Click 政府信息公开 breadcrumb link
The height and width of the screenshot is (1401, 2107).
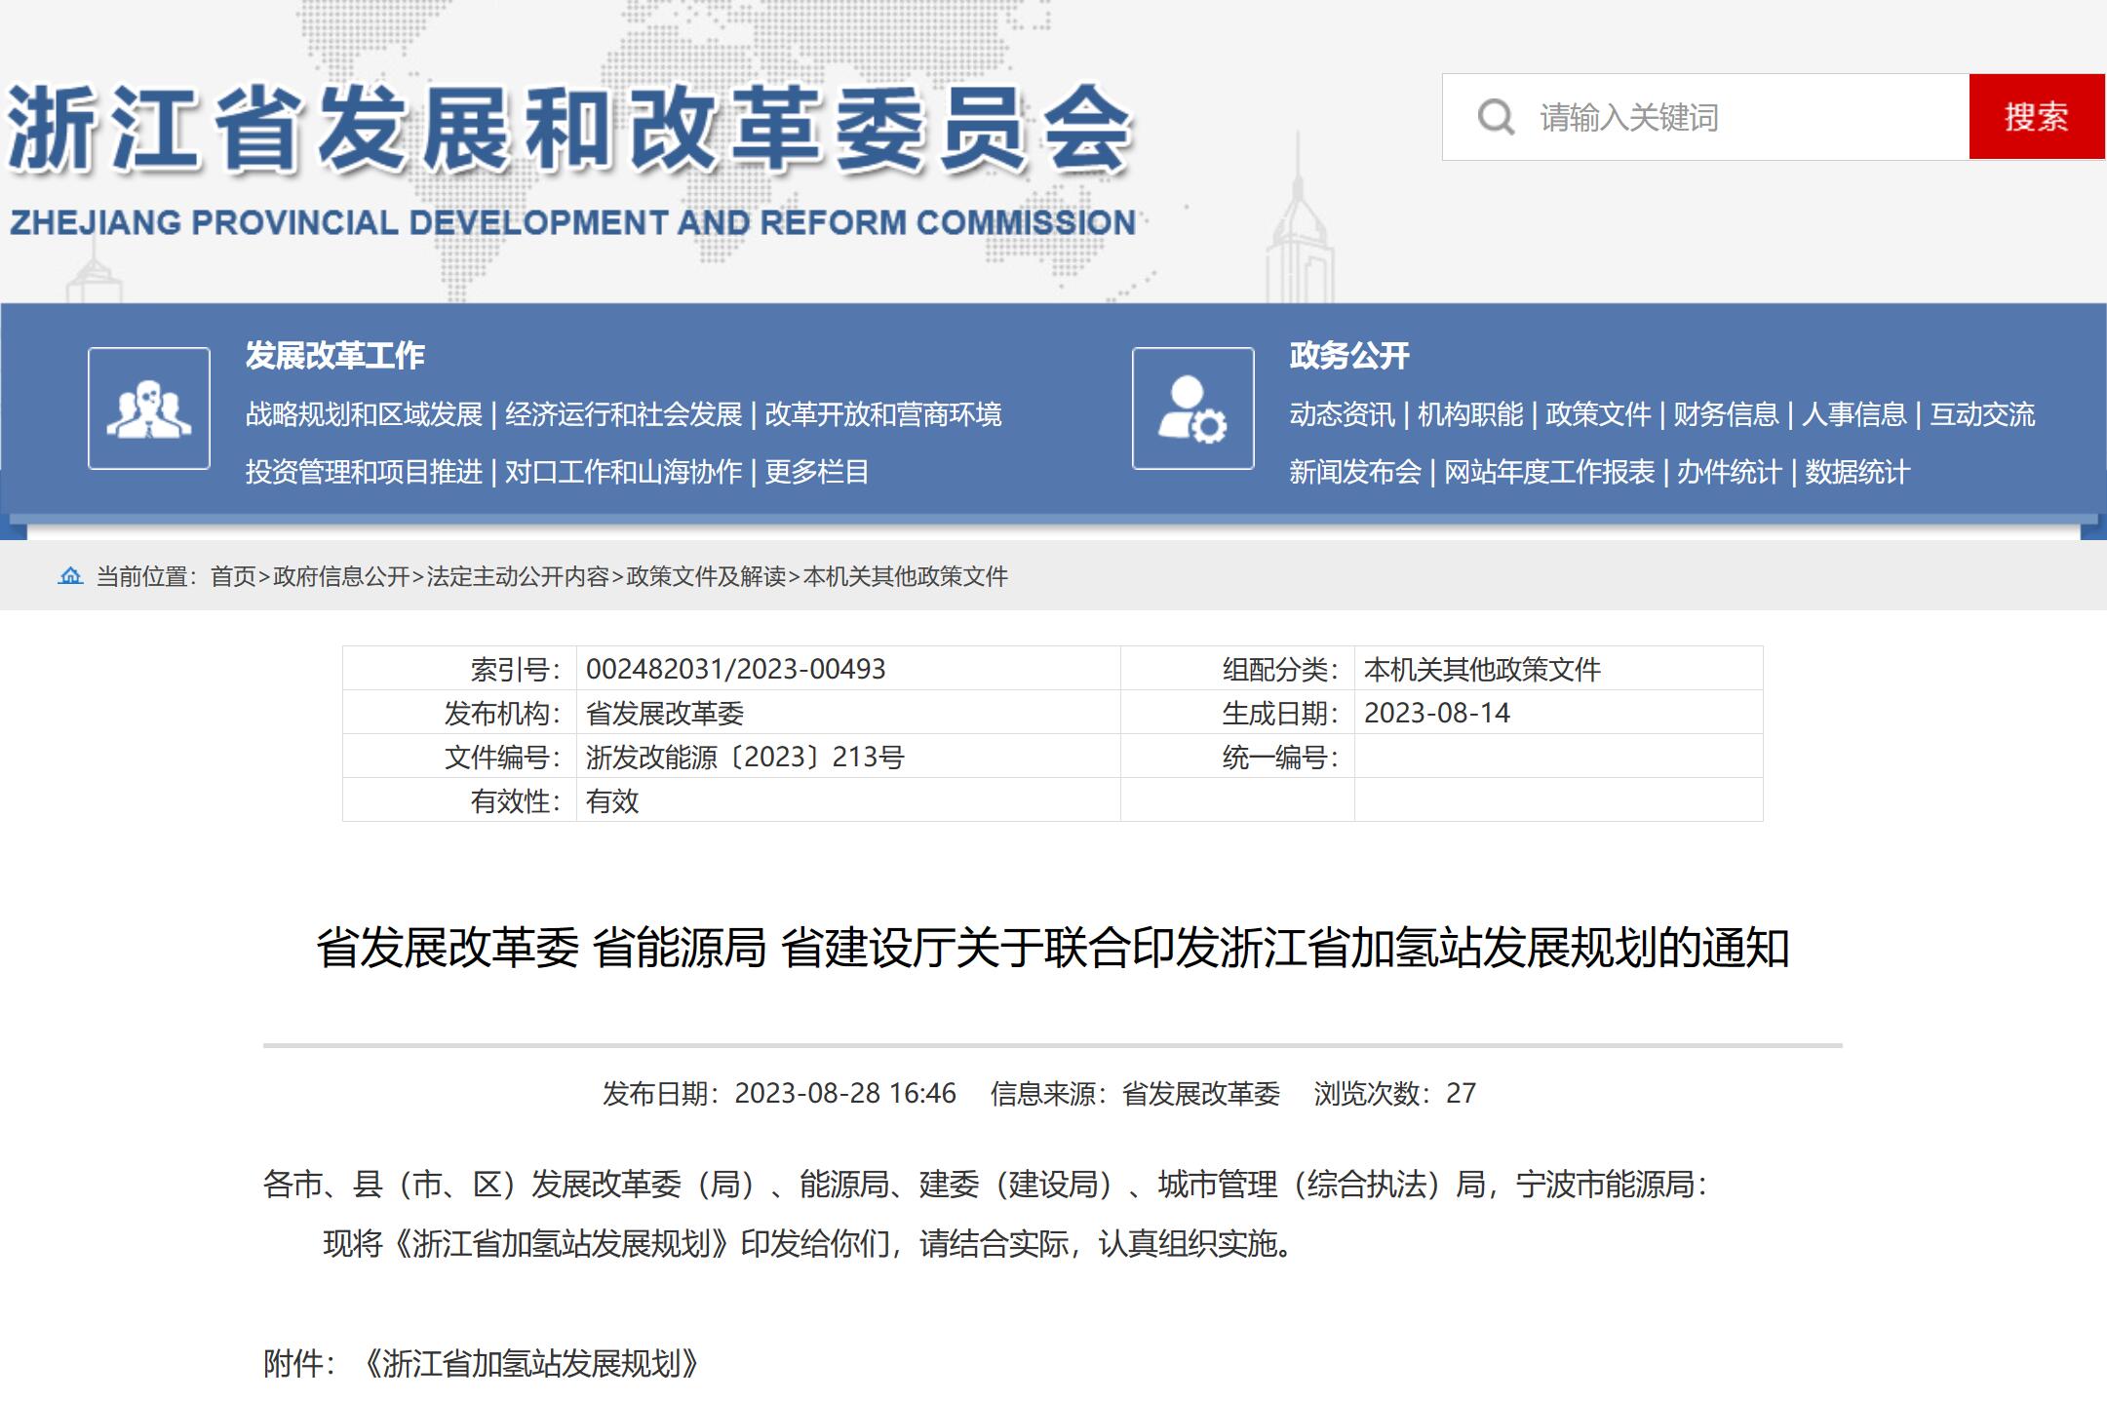[x=341, y=576]
